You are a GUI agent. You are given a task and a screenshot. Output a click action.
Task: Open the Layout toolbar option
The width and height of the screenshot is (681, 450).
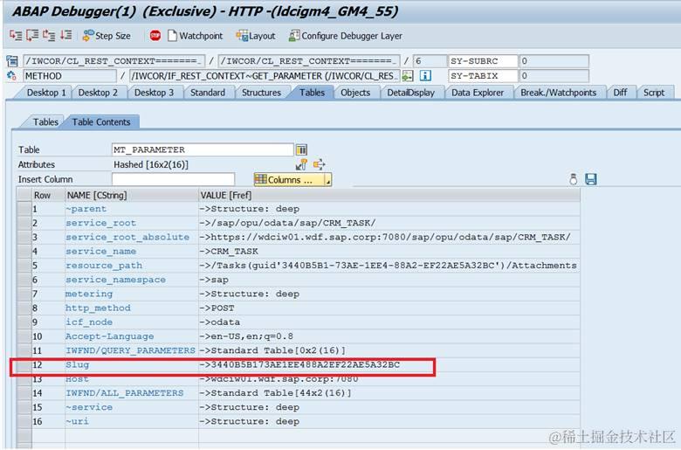coord(256,36)
